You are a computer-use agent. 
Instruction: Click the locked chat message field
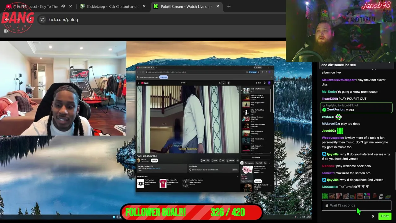pos(356,205)
